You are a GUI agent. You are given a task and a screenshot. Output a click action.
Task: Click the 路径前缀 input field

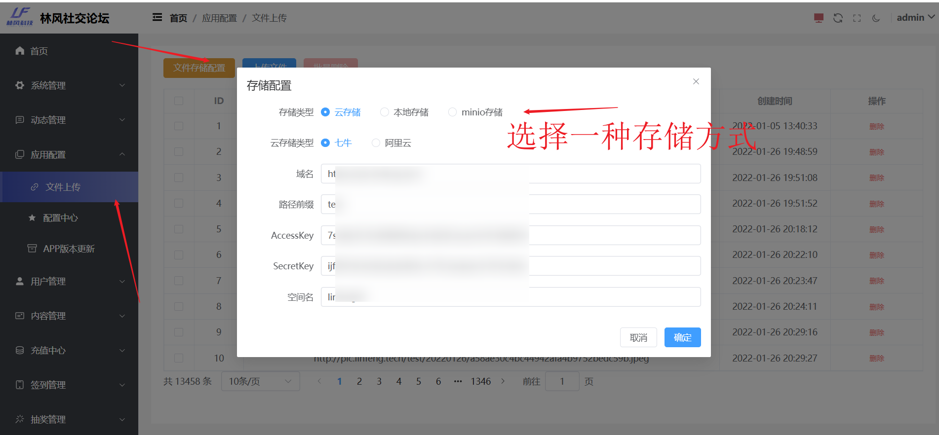coord(510,204)
